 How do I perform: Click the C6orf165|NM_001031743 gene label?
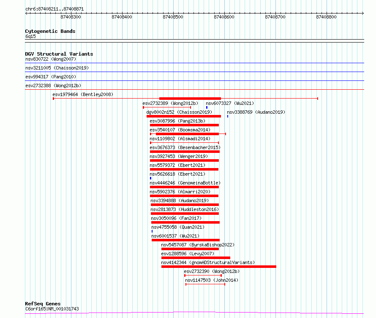point(52,309)
